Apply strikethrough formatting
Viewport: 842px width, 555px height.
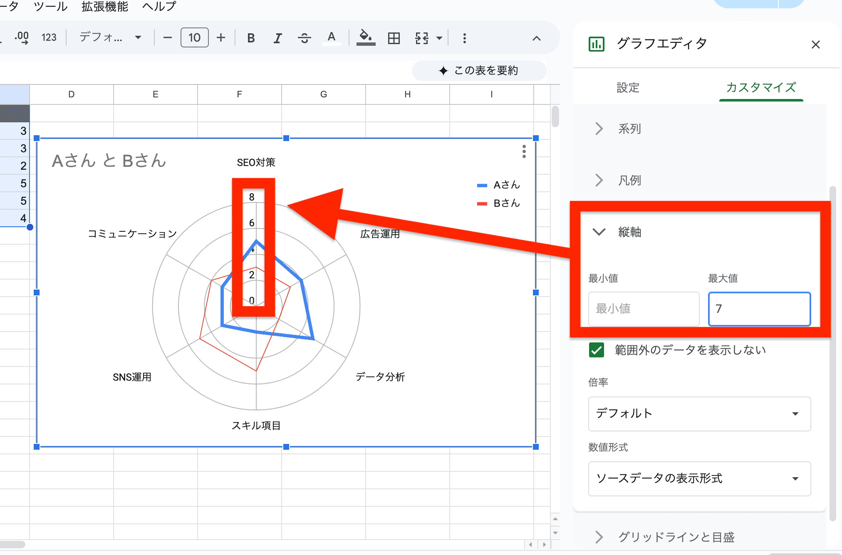tap(304, 38)
